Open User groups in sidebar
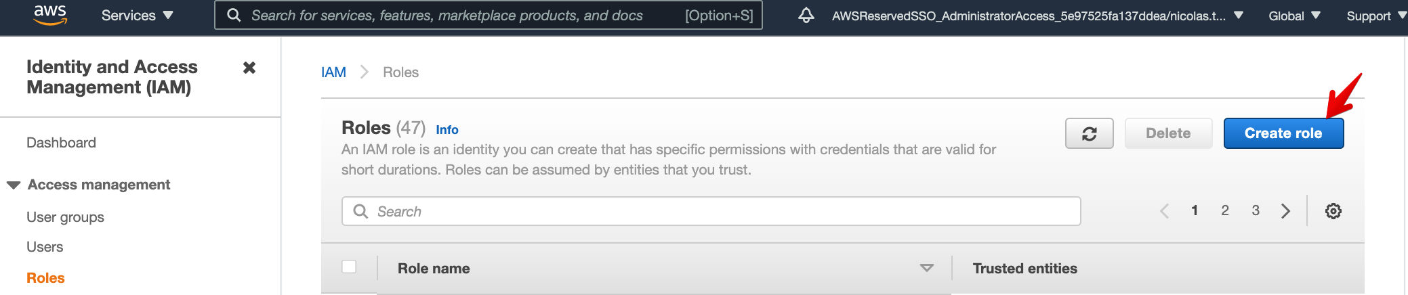The height and width of the screenshot is (295, 1408). click(x=65, y=217)
